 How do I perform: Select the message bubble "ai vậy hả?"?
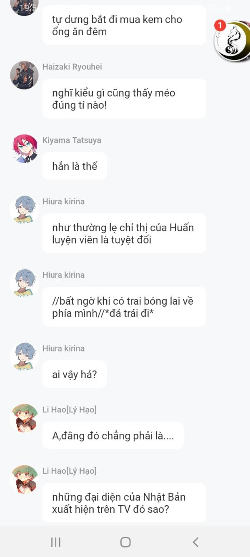point(75,374)
